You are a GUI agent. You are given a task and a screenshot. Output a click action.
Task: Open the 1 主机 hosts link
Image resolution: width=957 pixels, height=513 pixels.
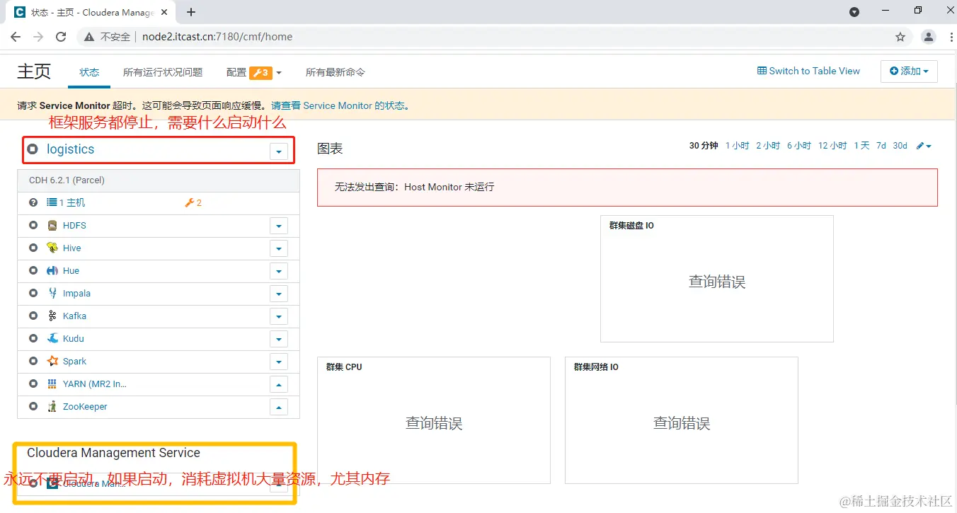(71, 202)
